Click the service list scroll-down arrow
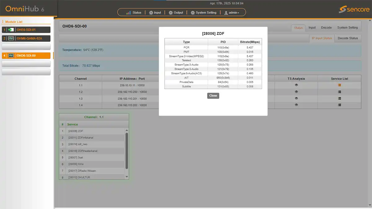 tap(126, 176)
